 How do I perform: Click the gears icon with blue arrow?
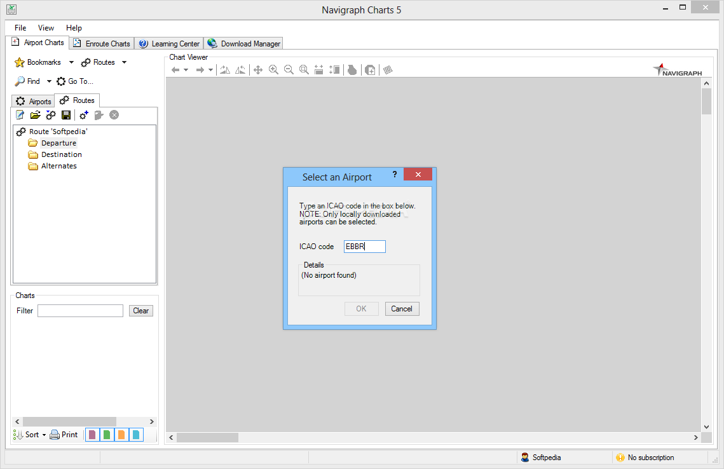coord(51,115)
